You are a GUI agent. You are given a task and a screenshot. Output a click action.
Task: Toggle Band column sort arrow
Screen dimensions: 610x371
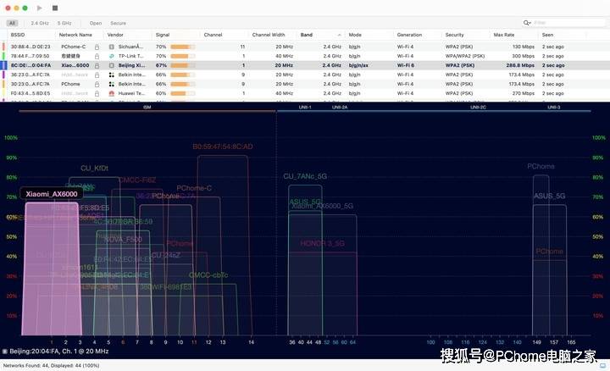coord(339,35)
